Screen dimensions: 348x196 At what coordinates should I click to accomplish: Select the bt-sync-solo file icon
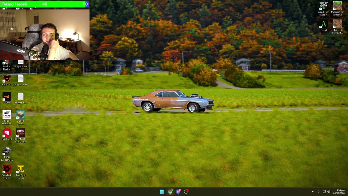pyautogui.click(x=21, y=64)
